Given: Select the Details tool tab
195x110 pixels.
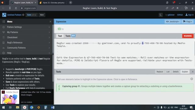Looking at the screenshot, I should pyautogui.click(x=175, y=72).
